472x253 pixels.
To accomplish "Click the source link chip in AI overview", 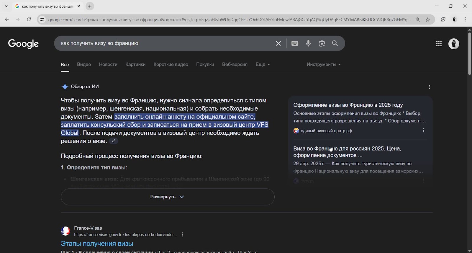I will point(114,141).
